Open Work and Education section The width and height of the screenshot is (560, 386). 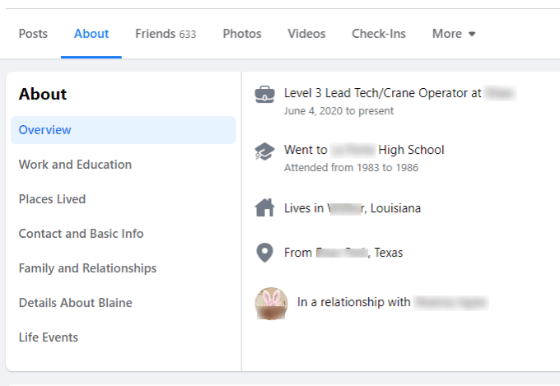[76, 165]
